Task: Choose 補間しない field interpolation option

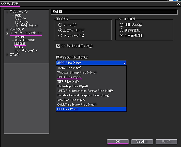Action: pos(122,25)
